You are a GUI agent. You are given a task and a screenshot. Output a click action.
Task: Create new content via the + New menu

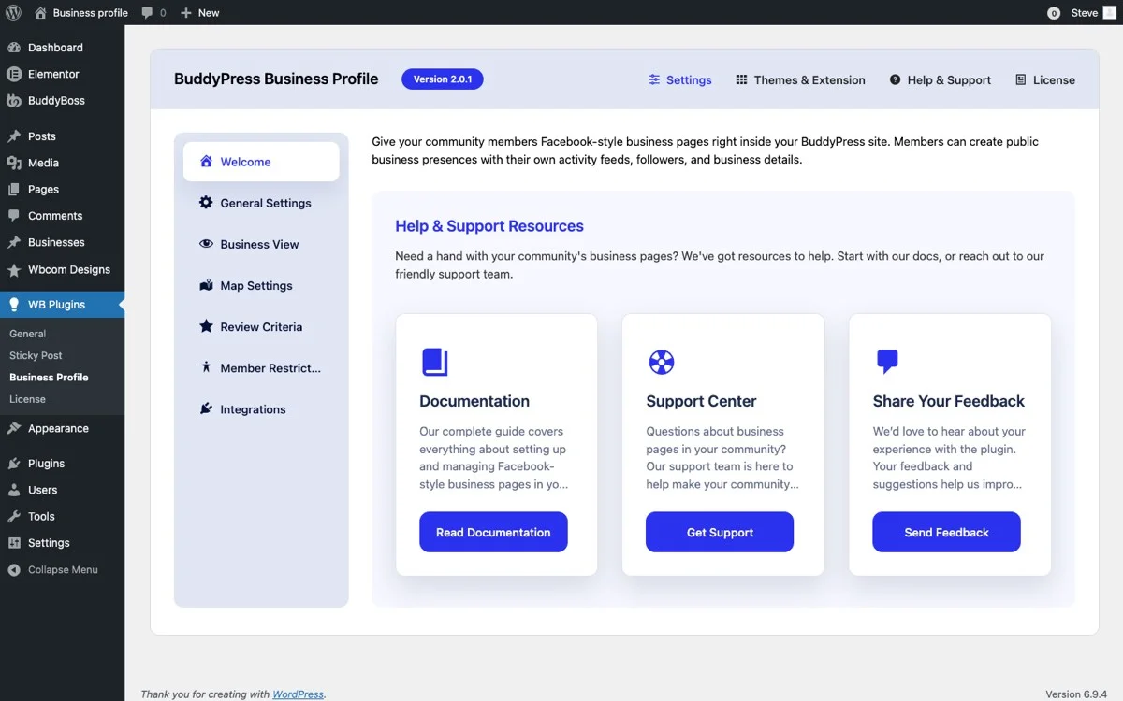coord(199,12)
